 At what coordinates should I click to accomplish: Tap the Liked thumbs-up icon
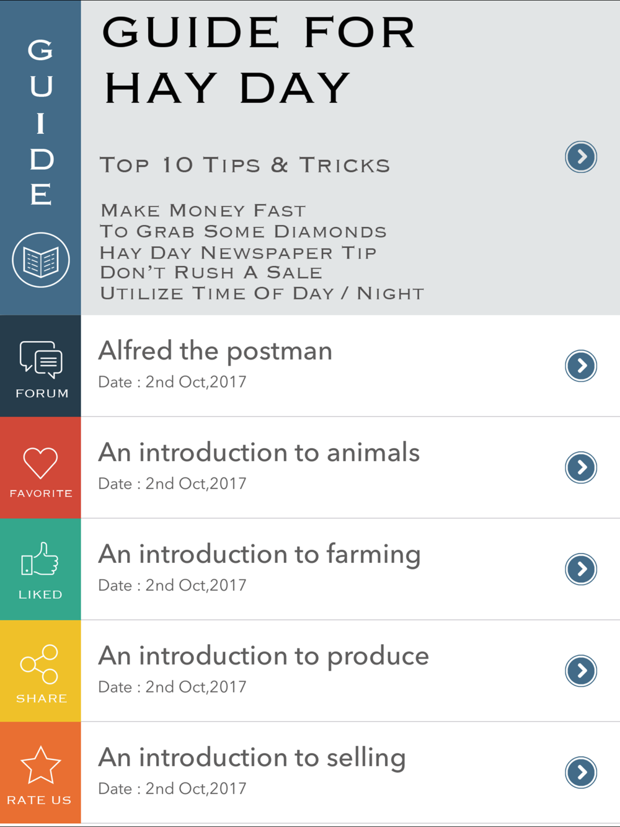pos(40,559)
